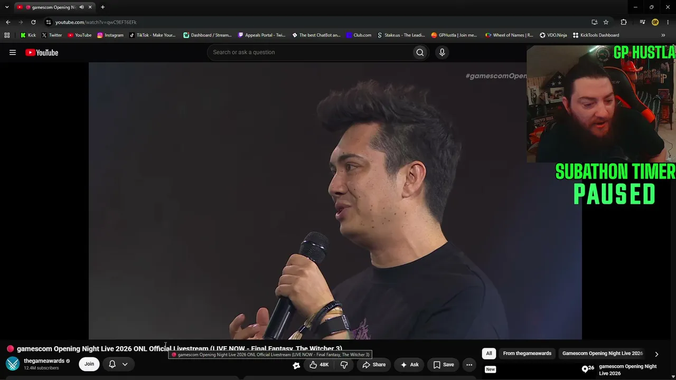Viewport: 676px width, 380px height.
Task: Bookmark this page with the star icon
Action: tap(606, 22)
